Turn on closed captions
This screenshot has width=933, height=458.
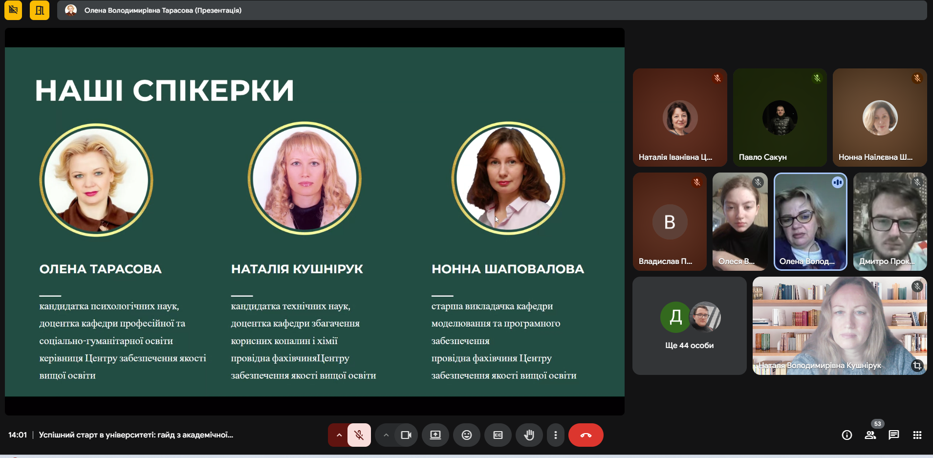(498, 435)
